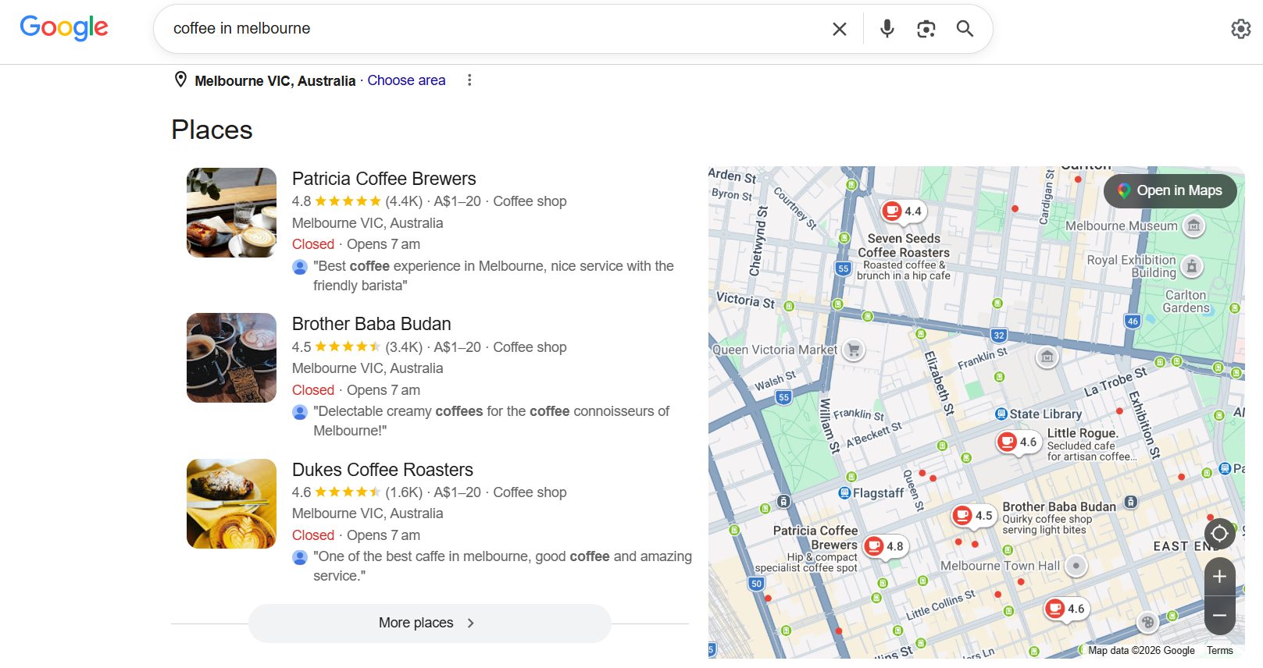This screenshot has width=1263, height=668.
Task: Open Brother Baba Budan listing title
Action: tap(371, 324)
